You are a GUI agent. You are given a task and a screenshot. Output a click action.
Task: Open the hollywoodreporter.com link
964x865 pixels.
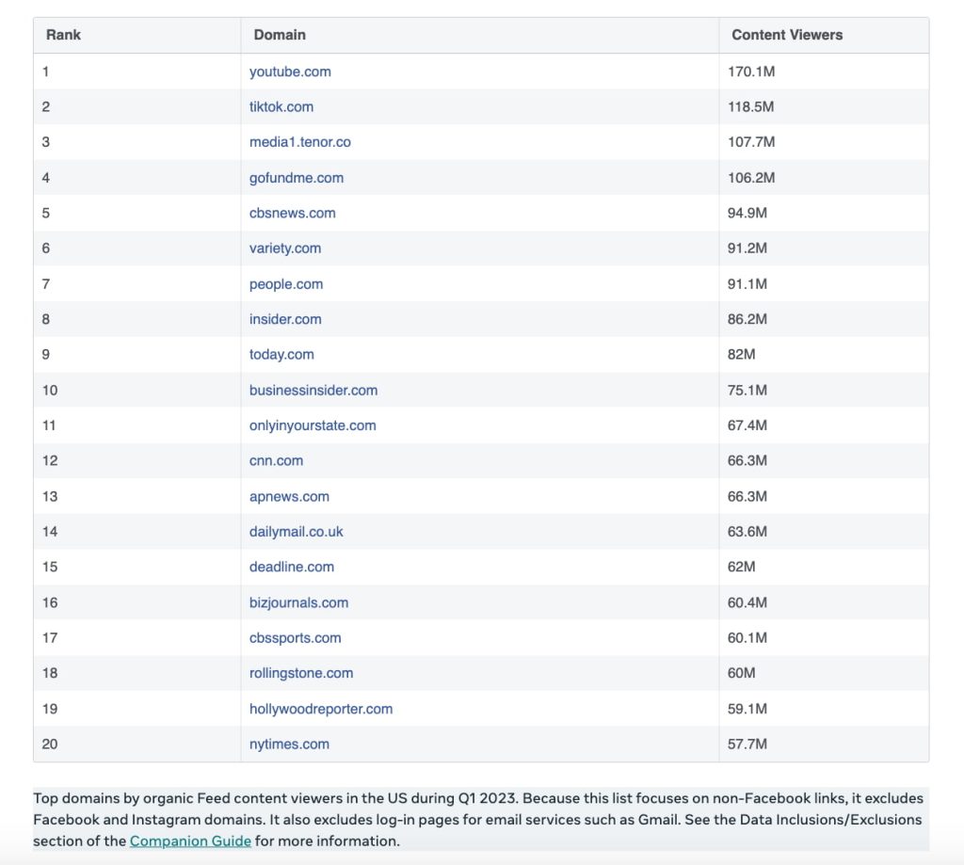coord(320,709)
